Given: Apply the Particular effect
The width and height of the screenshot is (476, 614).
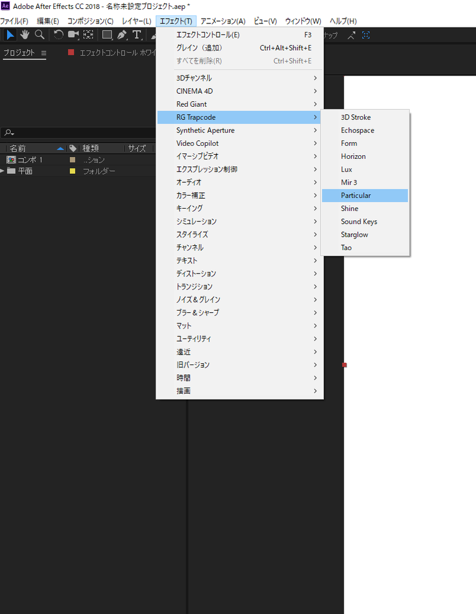Looking at the screenshot, I should point(365,195).
